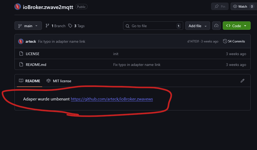Image resolution: width=257 pixels, height=150 pixels.
Task: Click the arteck committer avatar
Action: (21, 41)
